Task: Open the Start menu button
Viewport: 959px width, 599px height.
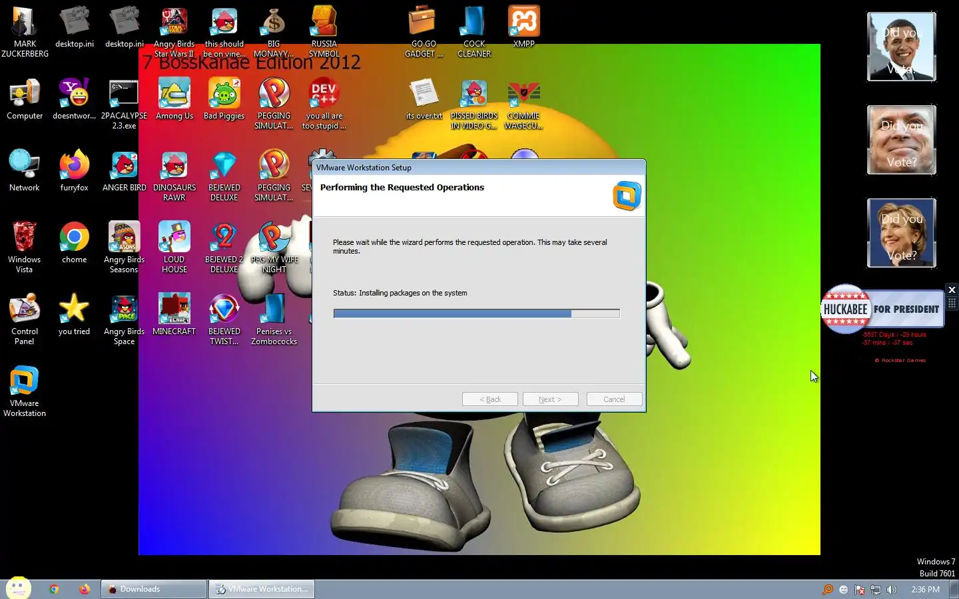Action: pyautogui.click(x=18, y=588)
